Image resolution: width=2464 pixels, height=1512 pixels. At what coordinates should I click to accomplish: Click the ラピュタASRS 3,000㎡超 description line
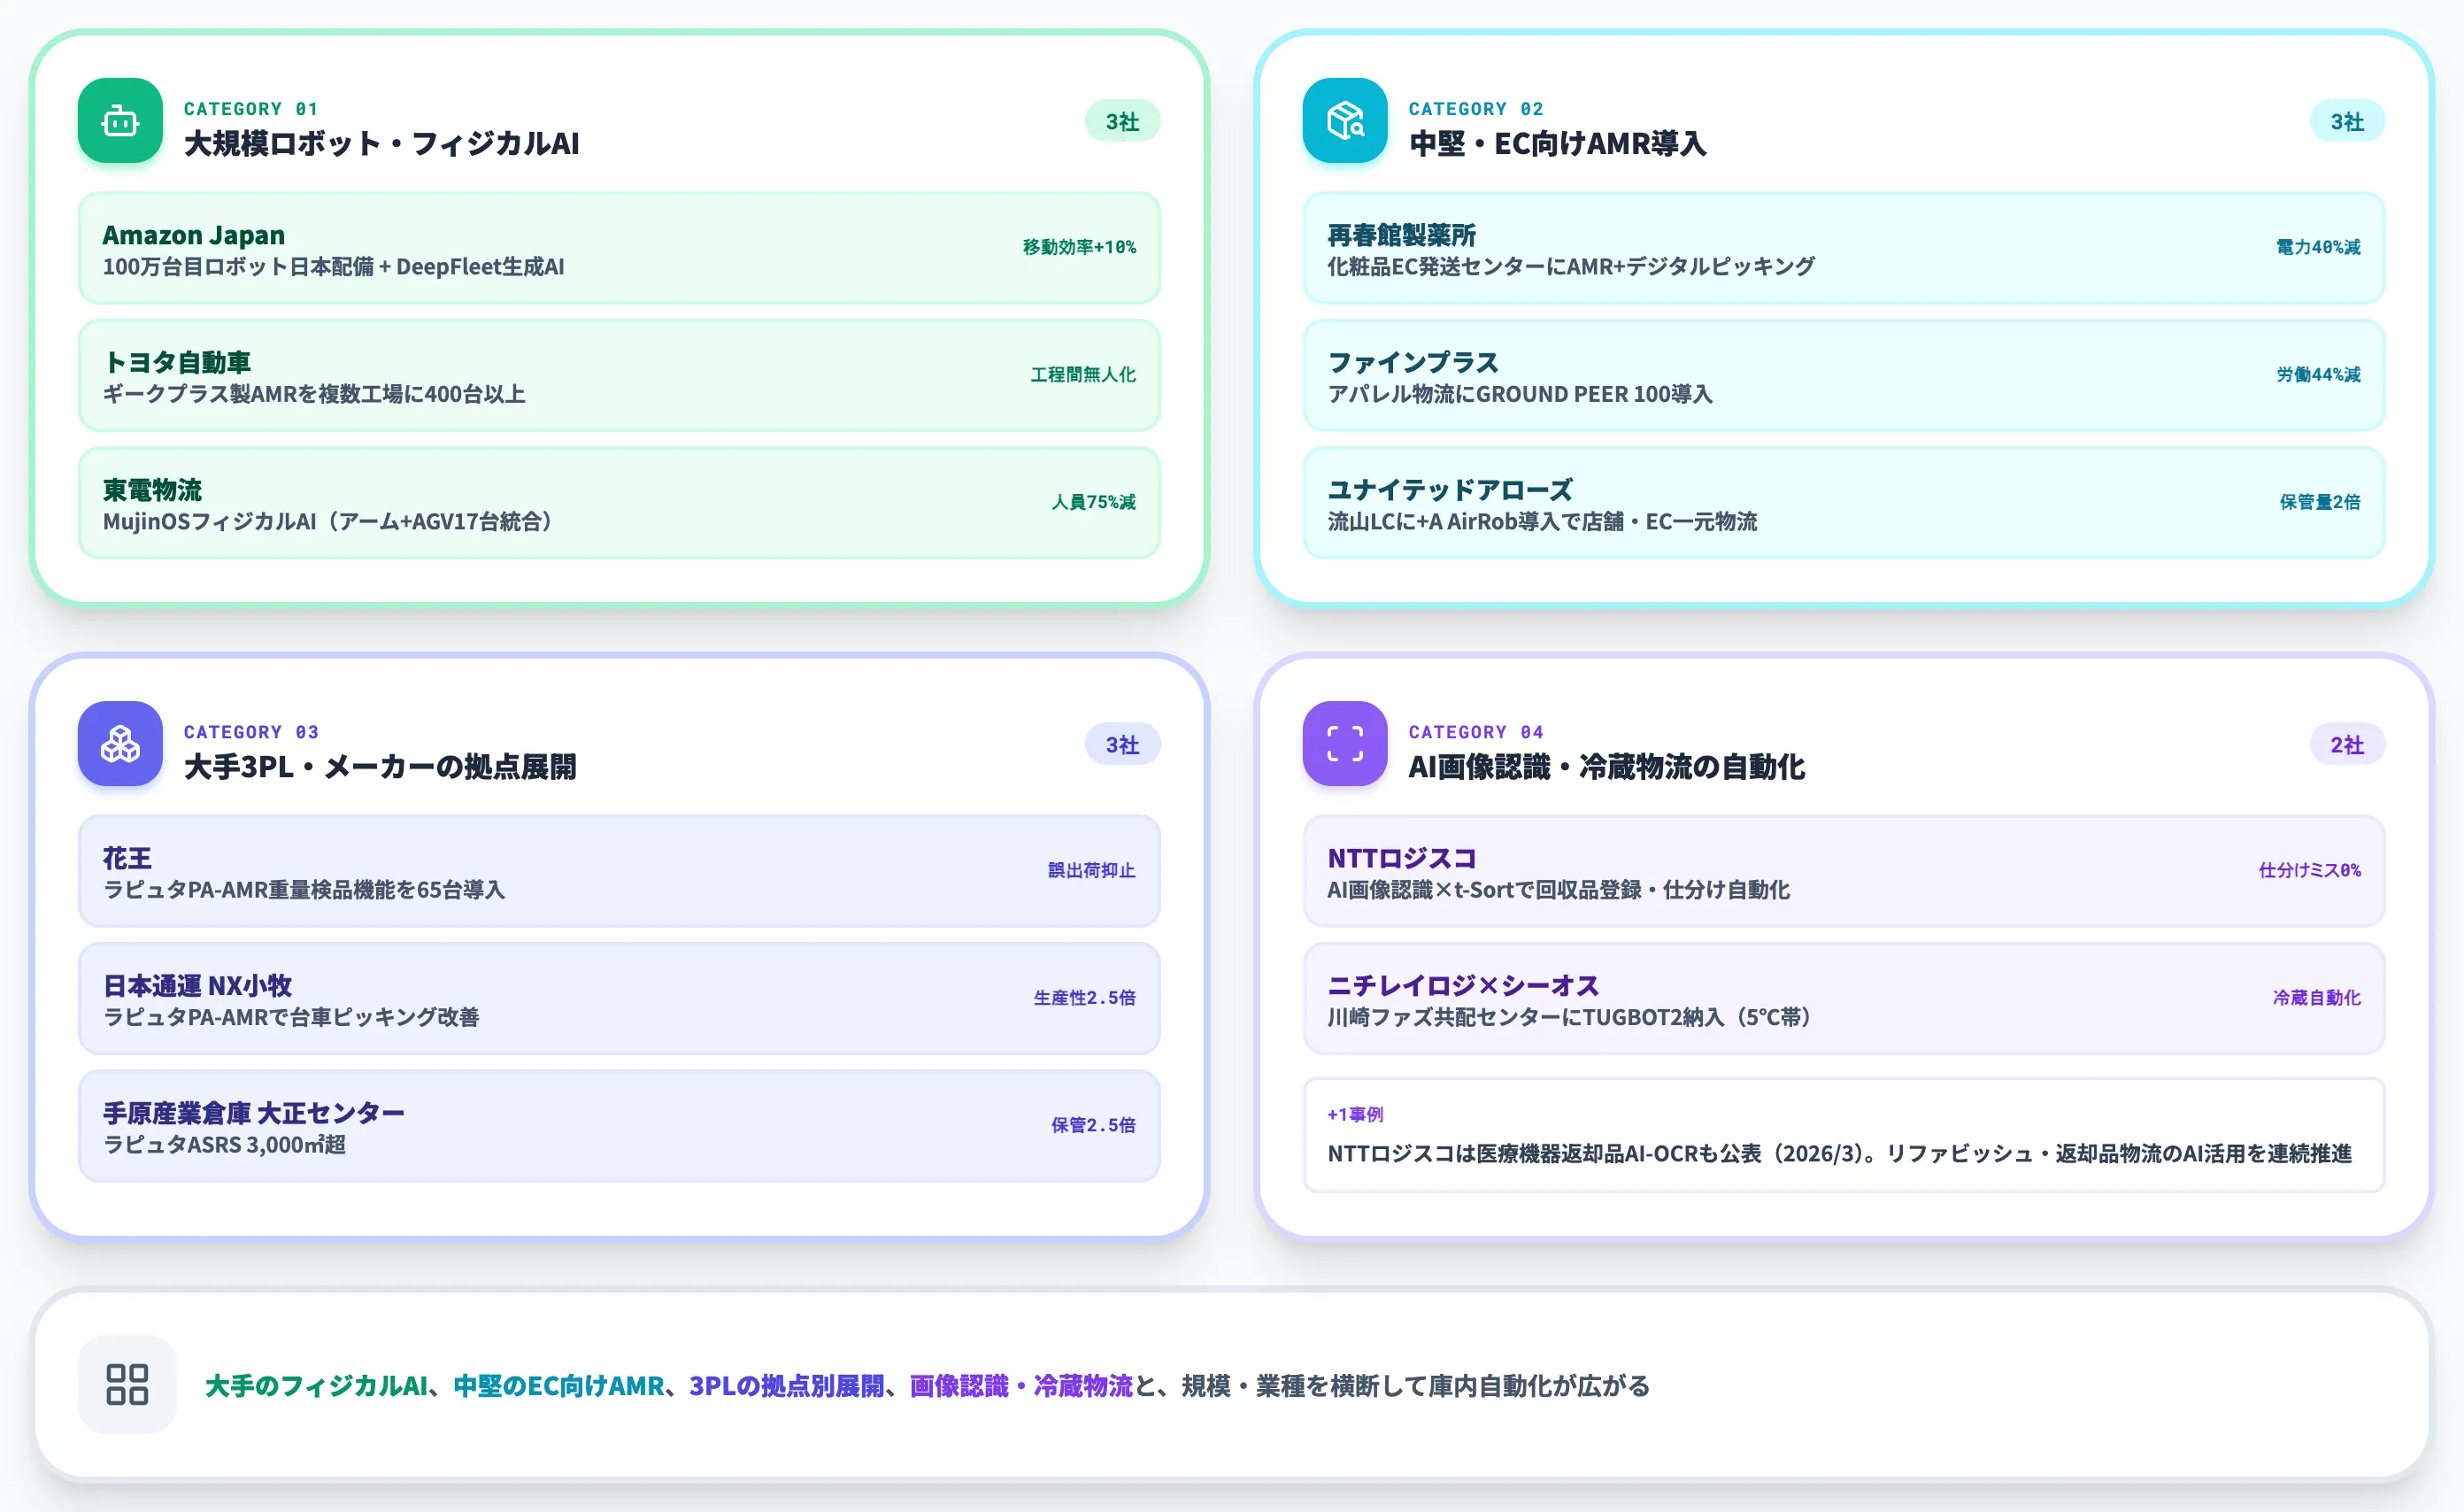tap(224, 1145)
